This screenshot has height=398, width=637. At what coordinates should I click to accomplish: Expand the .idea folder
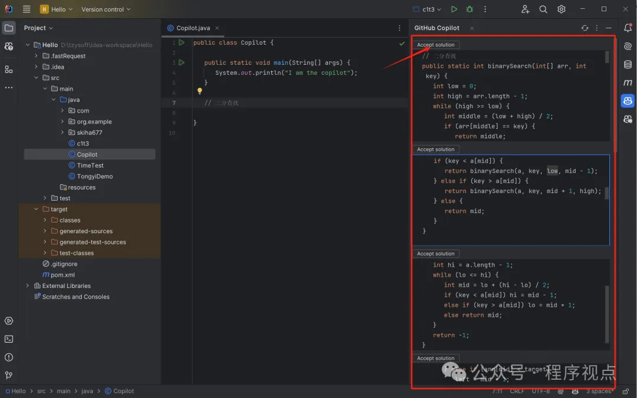[36, 67]
